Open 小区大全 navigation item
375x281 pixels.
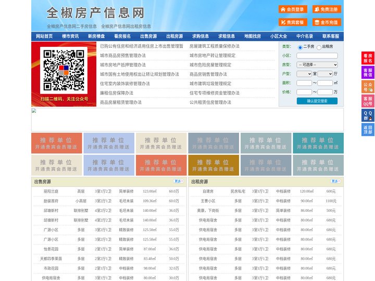pos(279,36)
